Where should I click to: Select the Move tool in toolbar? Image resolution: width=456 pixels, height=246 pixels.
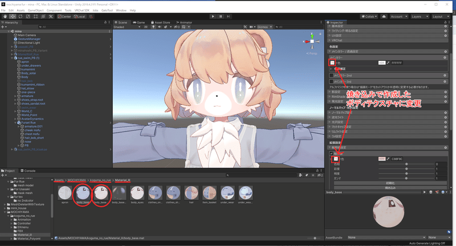point(13,17)
